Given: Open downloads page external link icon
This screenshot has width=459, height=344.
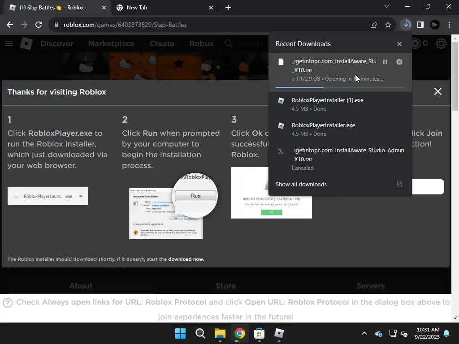Looking at the screenshot, I should tap(399, 184).
